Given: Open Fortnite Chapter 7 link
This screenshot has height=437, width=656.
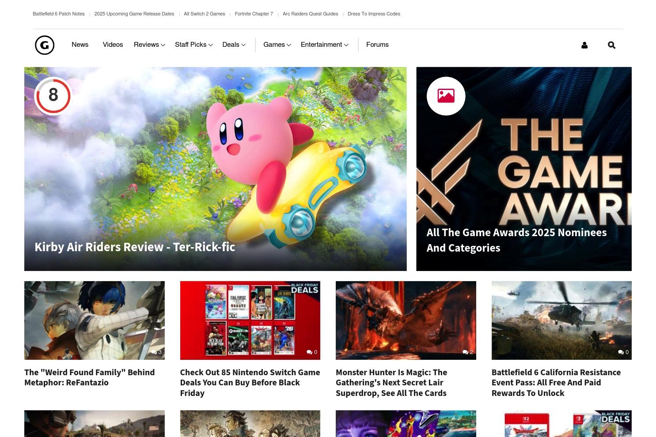Looking at the screenshot, I should pyautogui.click(x=254, y=14).
